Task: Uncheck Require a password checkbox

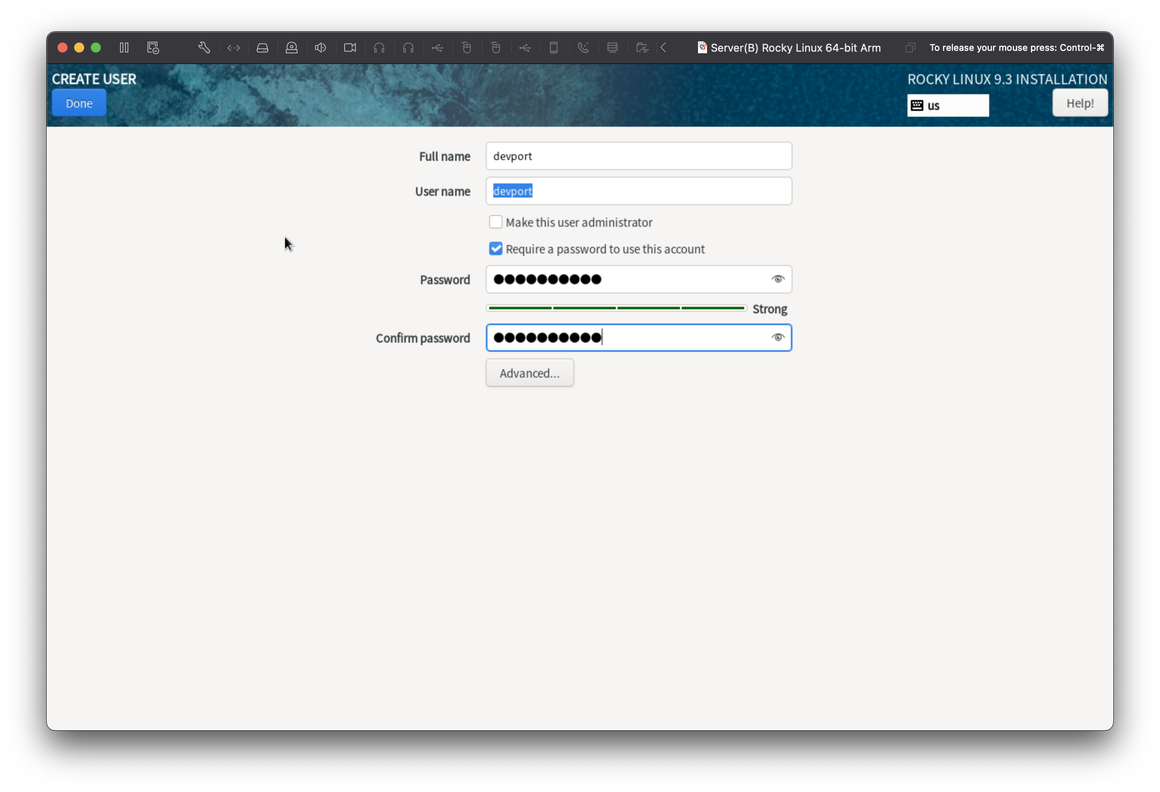Action: tap(496, 249)
